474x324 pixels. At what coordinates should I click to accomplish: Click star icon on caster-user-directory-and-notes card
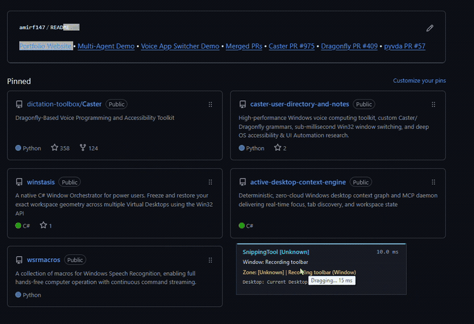click(278, 148)
